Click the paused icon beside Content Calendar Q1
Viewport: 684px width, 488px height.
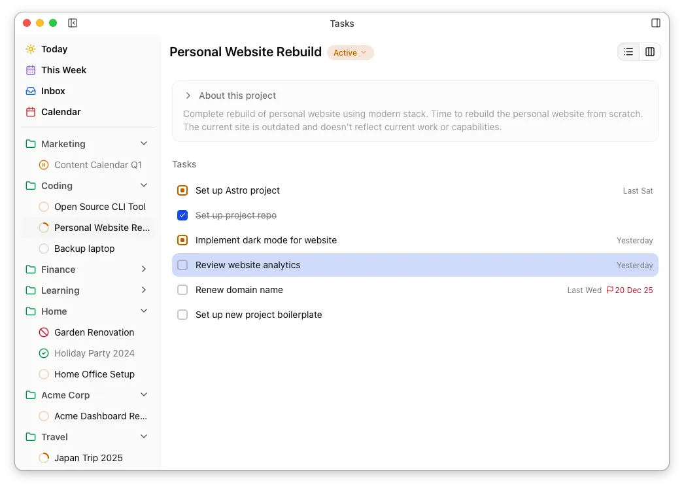[x=43, y=165]
